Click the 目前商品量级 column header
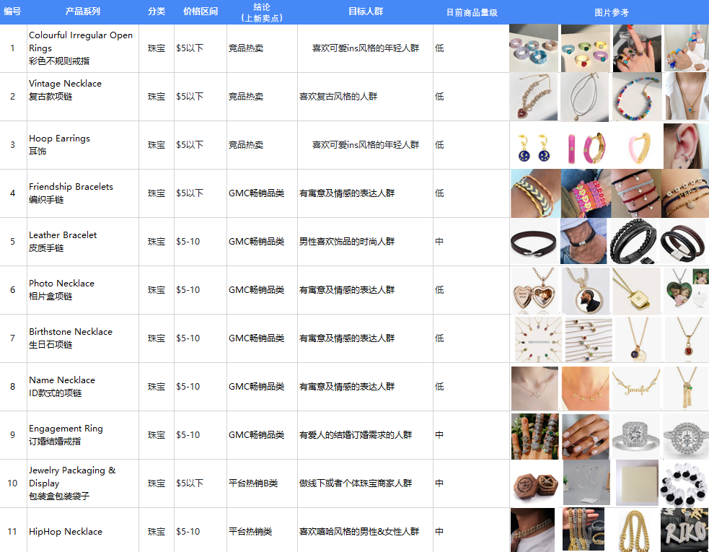 point(471,12)
